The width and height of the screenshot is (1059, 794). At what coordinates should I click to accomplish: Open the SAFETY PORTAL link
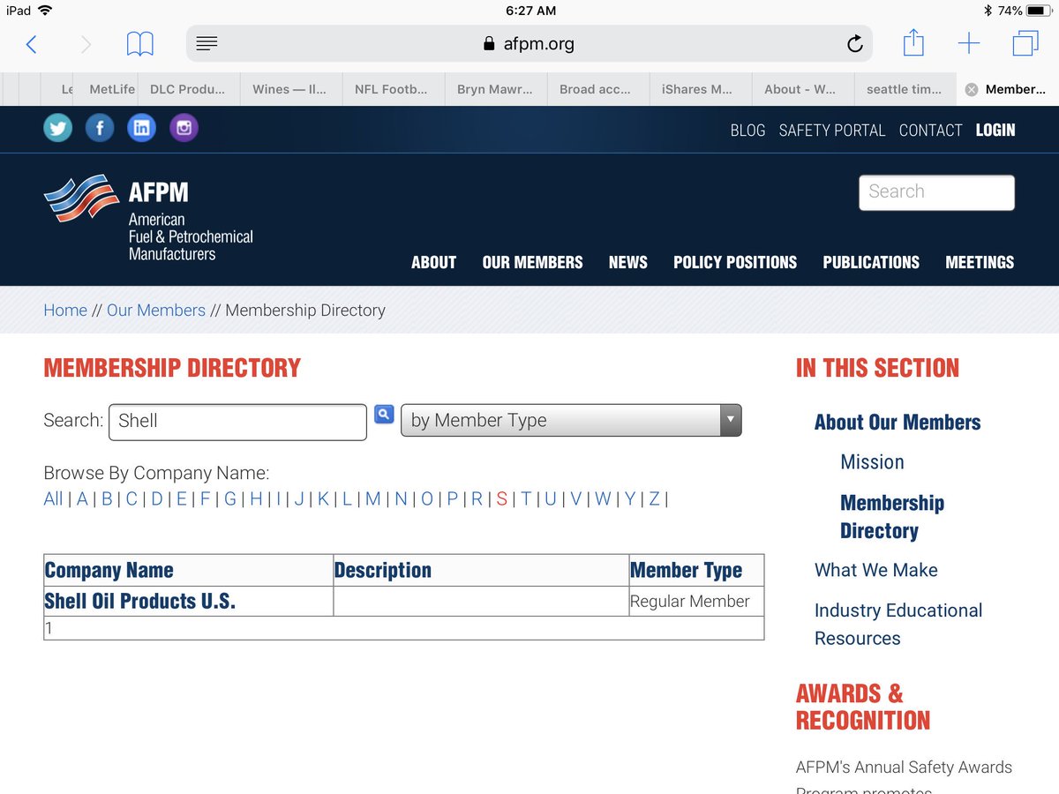point(831,130)
